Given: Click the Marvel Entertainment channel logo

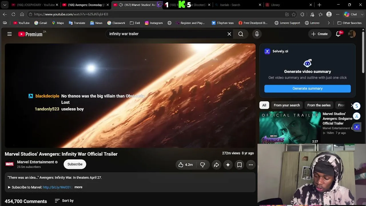Looking at the screenshot, I should tap(9, 164).
